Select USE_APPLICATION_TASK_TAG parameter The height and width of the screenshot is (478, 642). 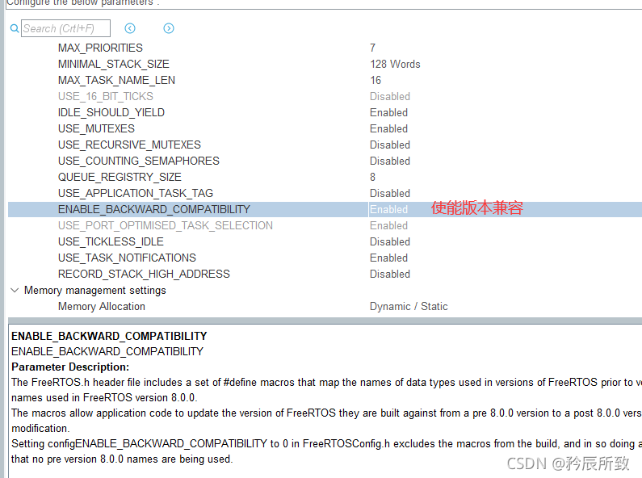(x=136, y=193)
